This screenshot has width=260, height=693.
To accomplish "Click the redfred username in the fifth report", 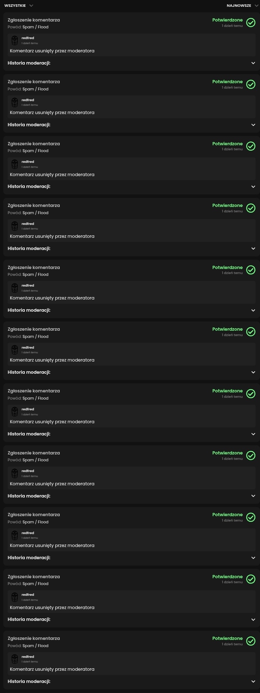I will (28, 286).
